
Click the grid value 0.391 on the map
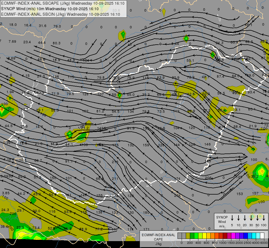(x=8, y=143)
